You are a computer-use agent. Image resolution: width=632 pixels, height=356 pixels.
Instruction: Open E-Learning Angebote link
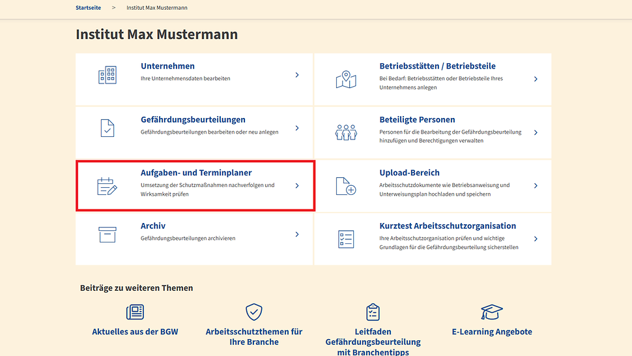(492, 332)
